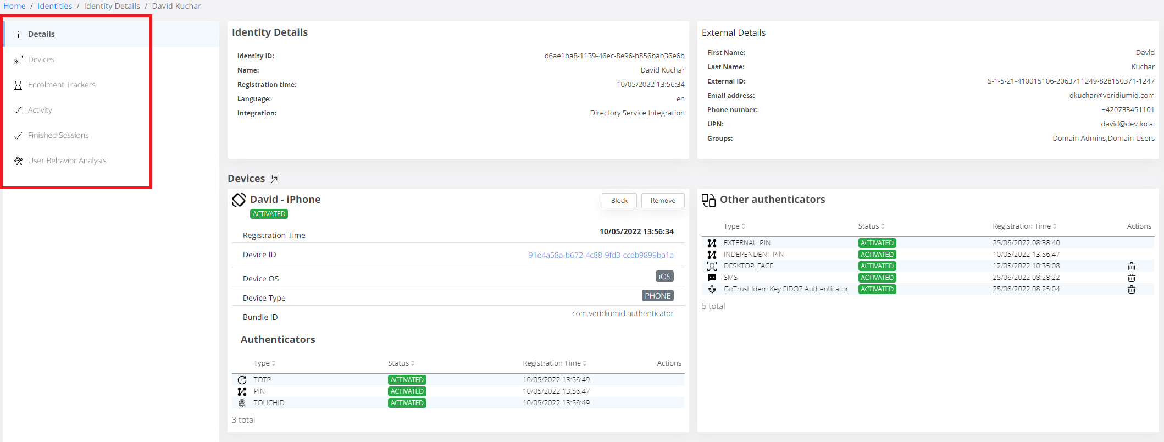Sort device Authenticators by Type column

[x=264, y=363]
